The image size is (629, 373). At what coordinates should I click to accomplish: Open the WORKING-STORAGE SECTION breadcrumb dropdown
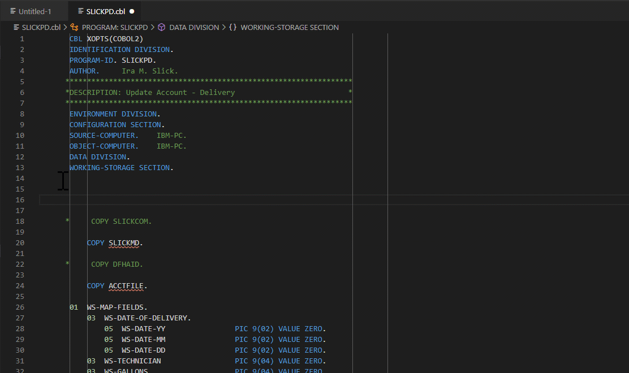(x=290, y=27)
